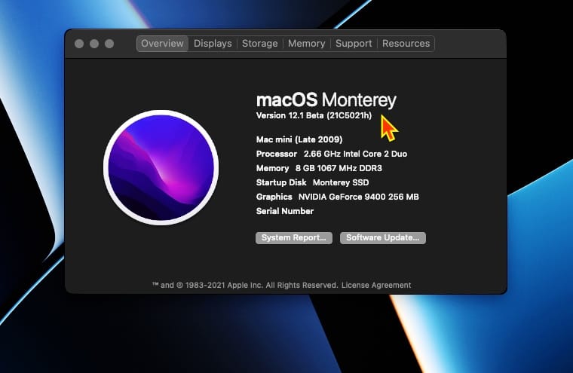Viewport: 573px width, 373px height.
Task: Click the 'Monterey SSD' startup disk value
Action: click(341, 182)
